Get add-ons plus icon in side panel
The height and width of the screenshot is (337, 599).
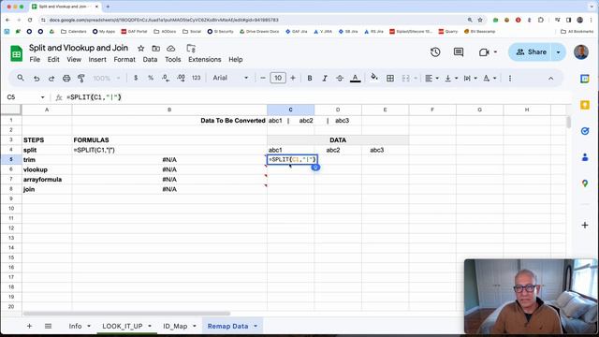coord(585,225)
